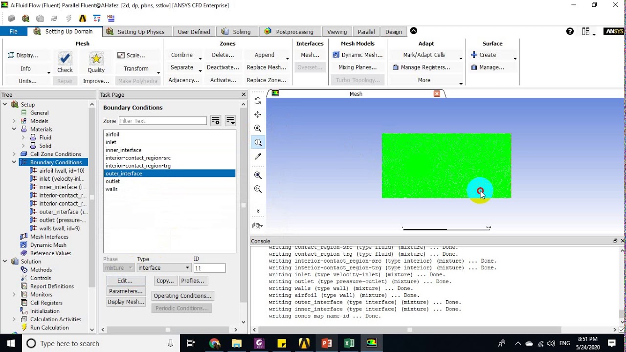Collapse the ribbon with the up arrow

pos(414,31)
